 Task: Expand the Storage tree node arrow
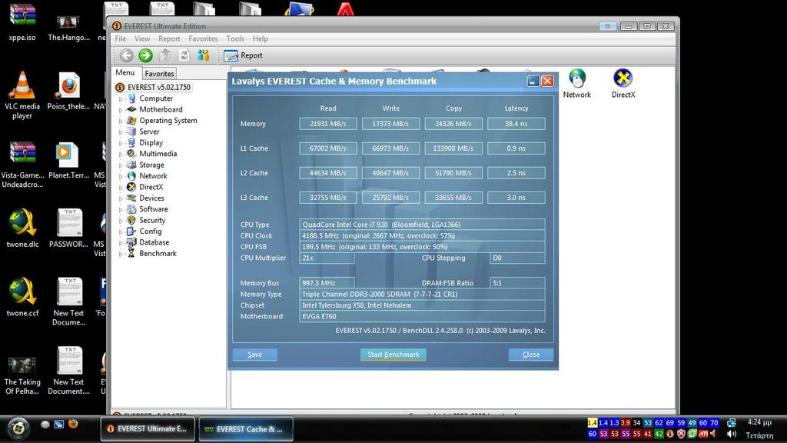pyautogui.click(x=121, y=165)
